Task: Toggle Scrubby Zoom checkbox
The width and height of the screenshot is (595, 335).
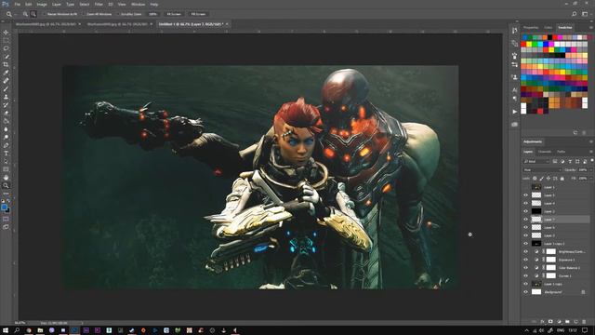Action: [x=118, y=14]
